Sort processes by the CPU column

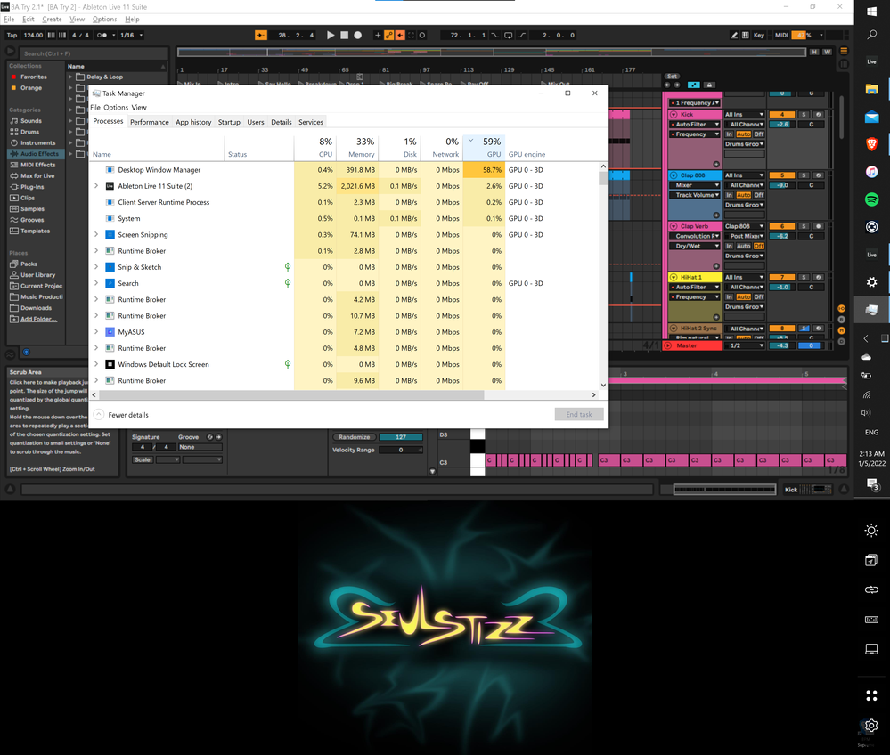coord(315,147)
